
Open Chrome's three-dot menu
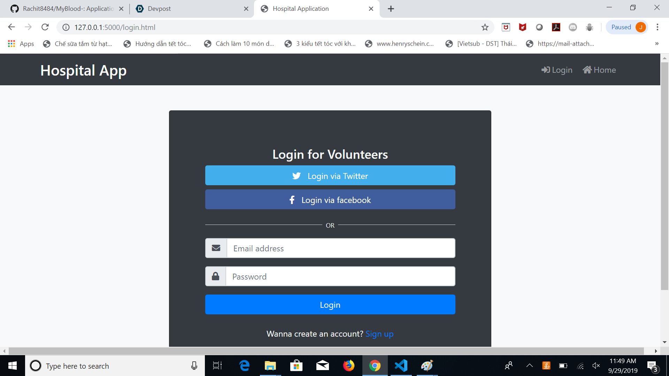657,27
